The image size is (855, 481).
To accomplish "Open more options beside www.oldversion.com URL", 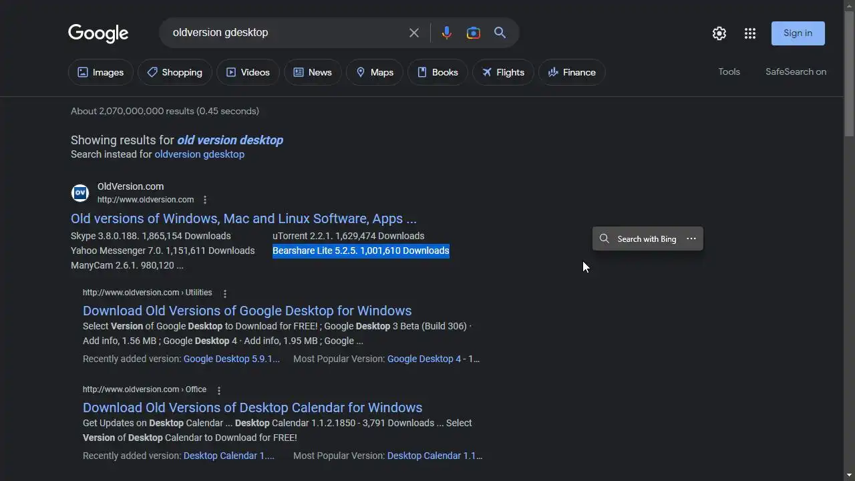I will (205, 200).
